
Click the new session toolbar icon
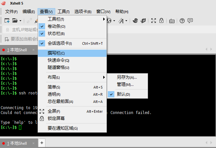(7, 21)
